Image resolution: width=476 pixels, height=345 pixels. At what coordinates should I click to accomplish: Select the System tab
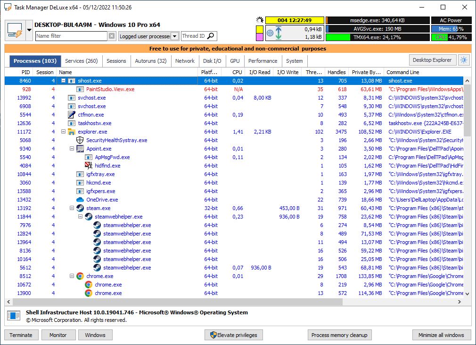point(295,61)
